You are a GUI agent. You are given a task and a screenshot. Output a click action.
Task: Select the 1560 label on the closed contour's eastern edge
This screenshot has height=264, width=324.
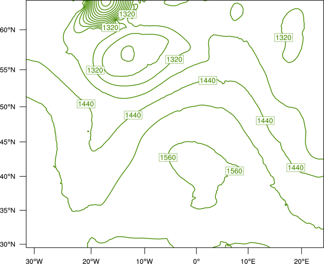[234, 171]
